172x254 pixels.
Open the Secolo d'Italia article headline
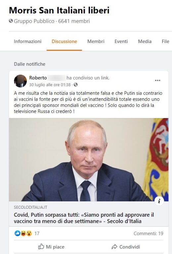[84, 218]
